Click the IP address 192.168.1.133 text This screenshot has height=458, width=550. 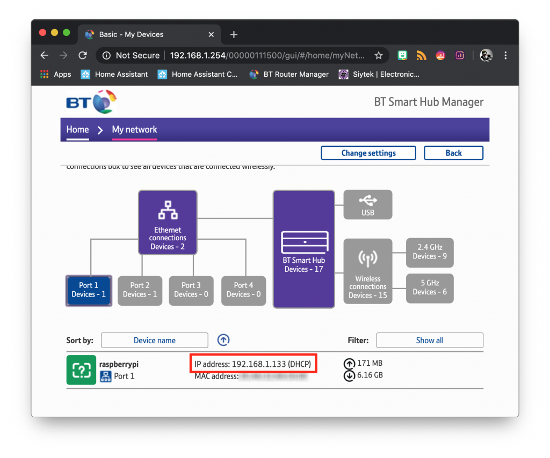(x=253, y=364)
